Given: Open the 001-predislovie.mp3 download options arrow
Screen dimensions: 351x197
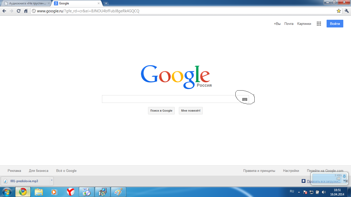Looking at the screenshot, I should [x=52, y=180].
